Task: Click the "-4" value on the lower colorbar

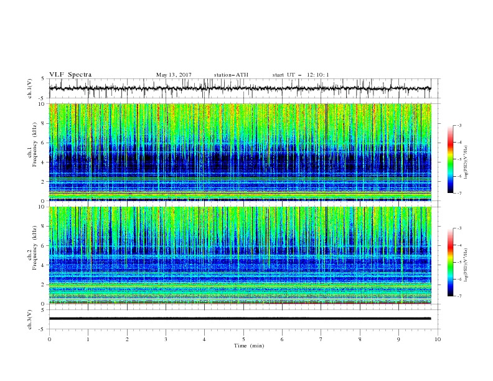Action: pyautogui.click(x=459, y=245)
